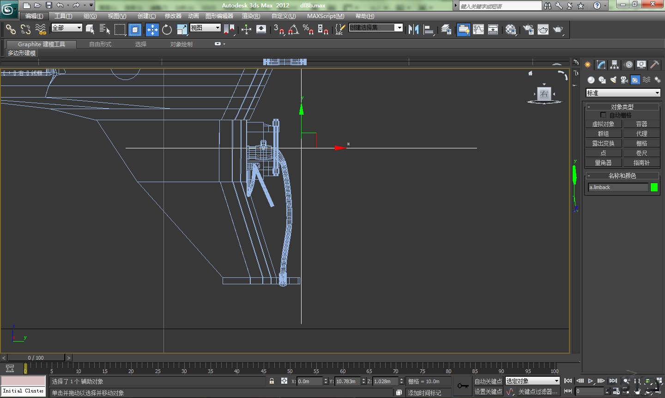The width and height of the screenshot is (665, 398).
Task: Open the 标准 helper category dropdown
Action: click(x=623, y=93)
